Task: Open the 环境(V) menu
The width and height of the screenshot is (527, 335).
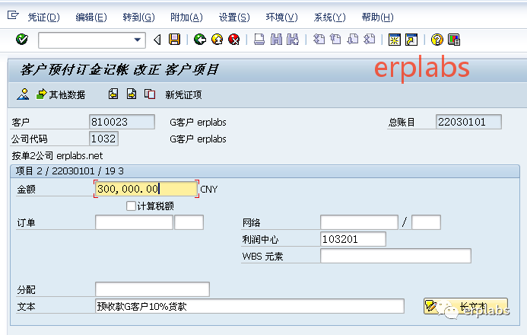Action: [x=281, y=18]
